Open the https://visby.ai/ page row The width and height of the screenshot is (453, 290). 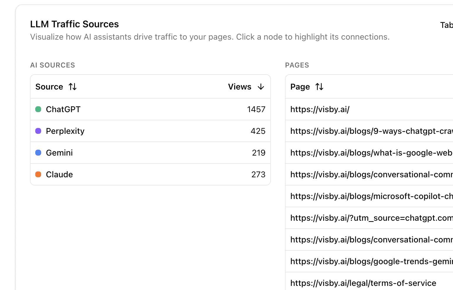369,109
